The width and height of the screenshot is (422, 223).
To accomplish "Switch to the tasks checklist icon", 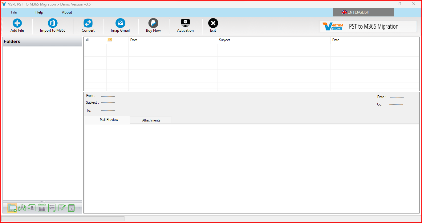I will tap(52, 208).
